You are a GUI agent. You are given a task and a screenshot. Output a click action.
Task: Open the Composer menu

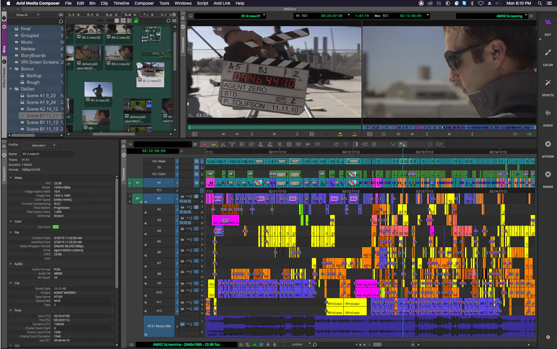pos(144,3)
